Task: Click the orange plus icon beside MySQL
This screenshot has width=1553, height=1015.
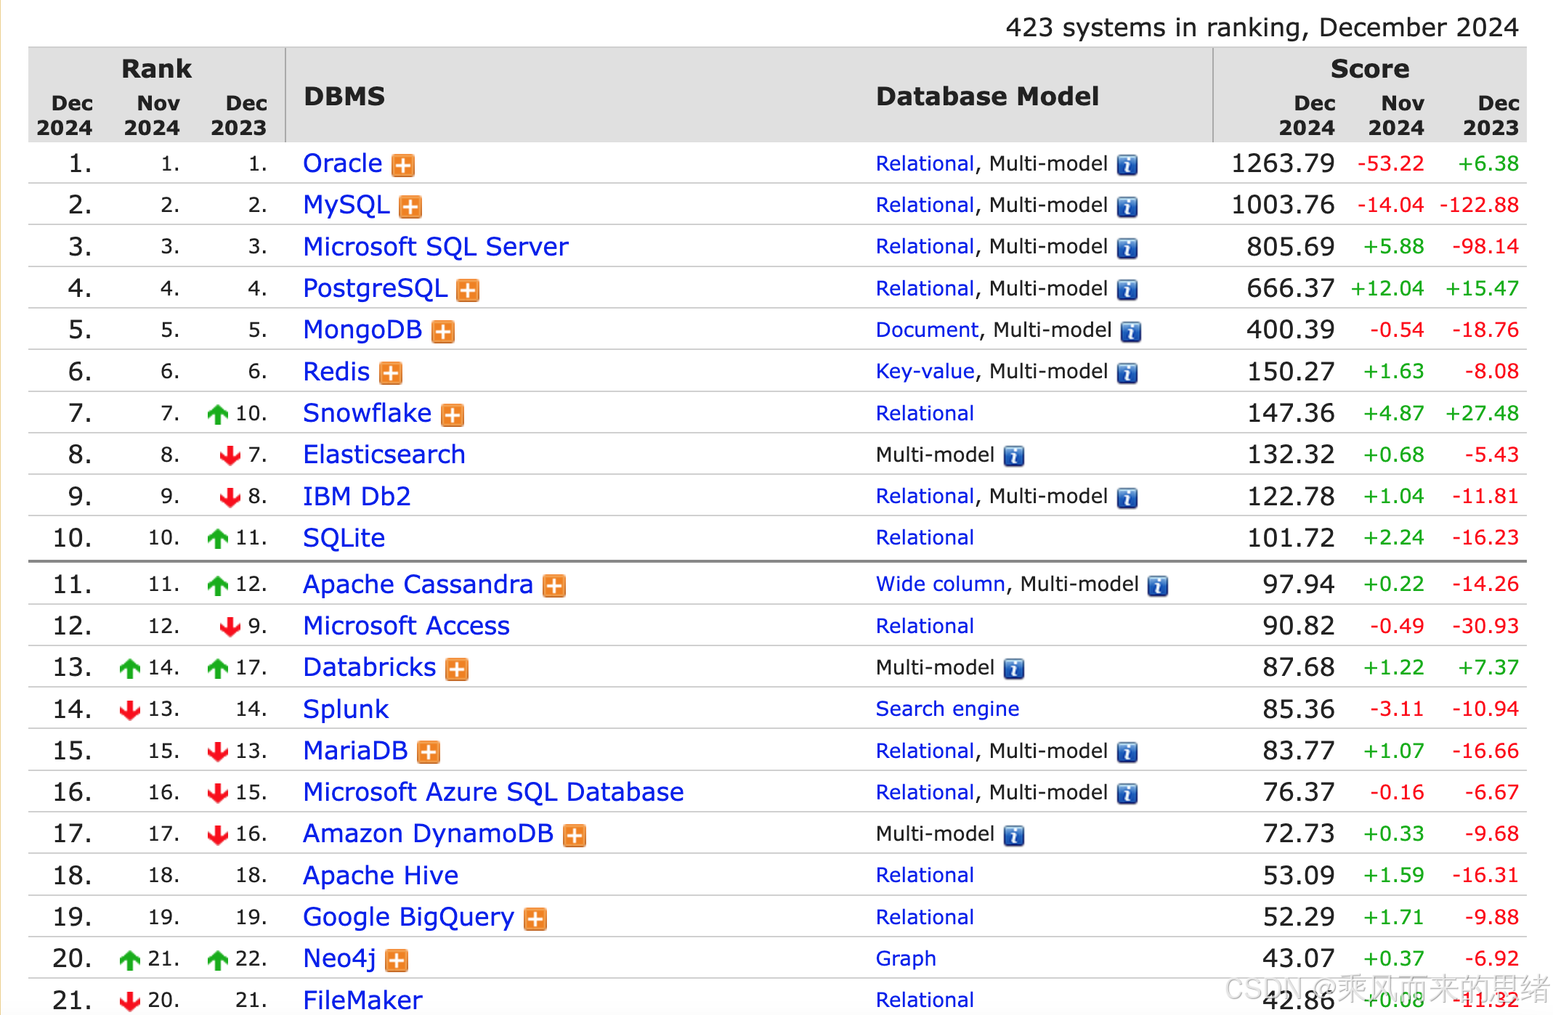Action: click(410, 207)
